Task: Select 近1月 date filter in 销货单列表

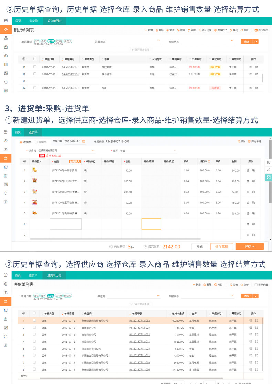Action: [x=59, y=41]
